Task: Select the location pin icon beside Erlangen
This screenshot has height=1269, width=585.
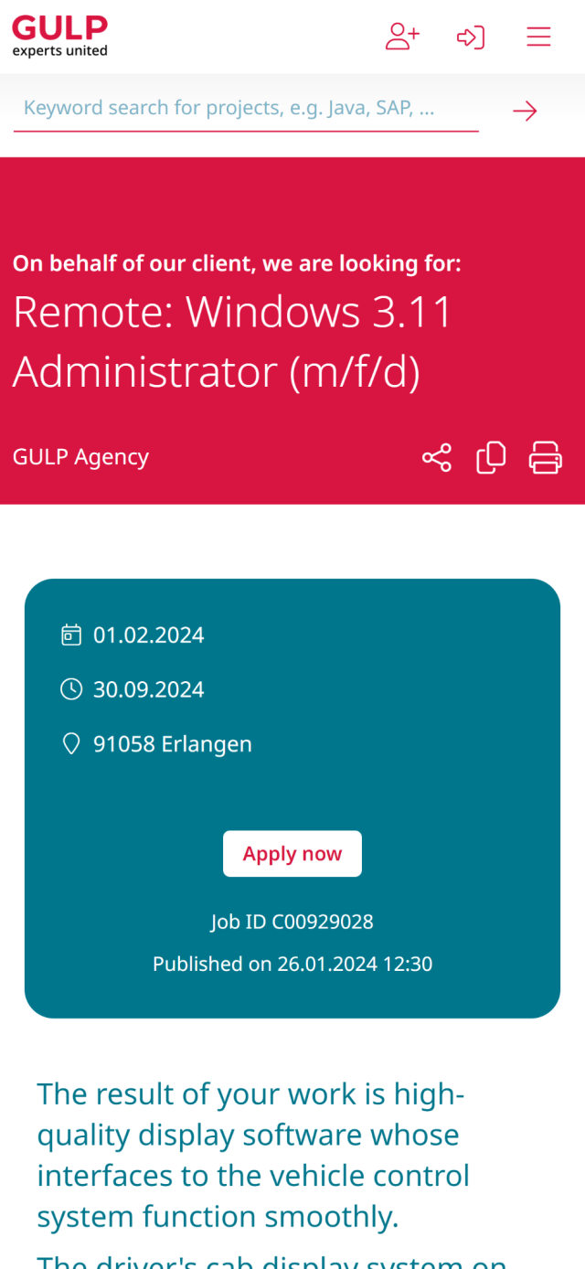Action: (71, 743)
